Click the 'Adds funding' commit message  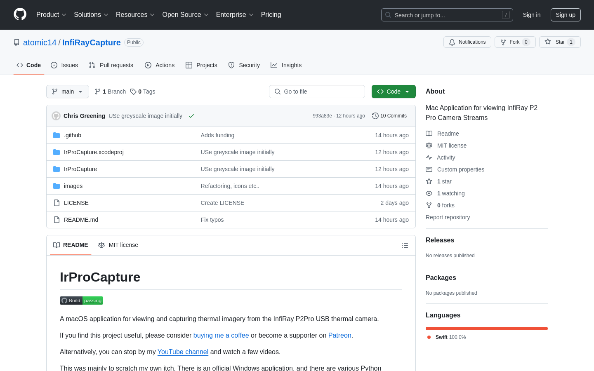217,135
